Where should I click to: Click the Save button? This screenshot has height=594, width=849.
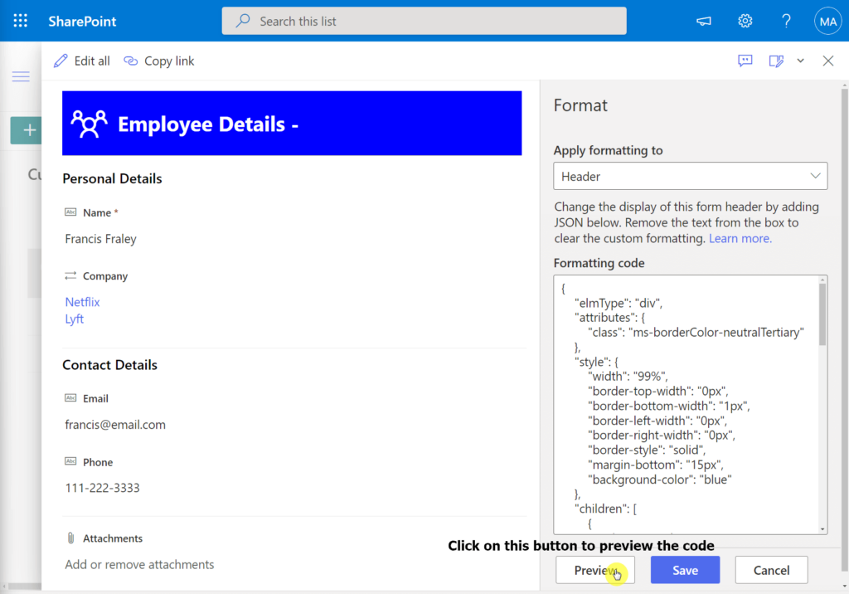click(x=685, y=570)
